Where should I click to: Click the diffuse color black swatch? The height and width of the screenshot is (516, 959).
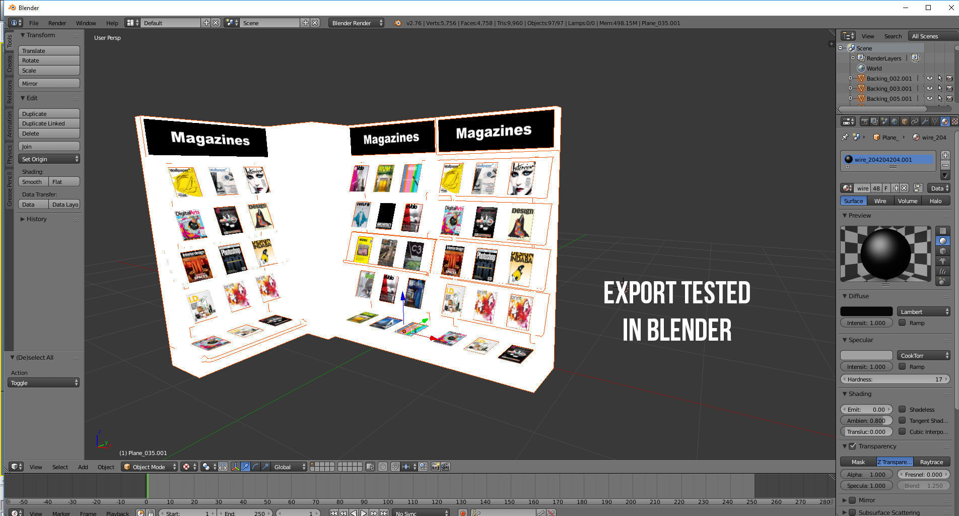pos(866,311)
